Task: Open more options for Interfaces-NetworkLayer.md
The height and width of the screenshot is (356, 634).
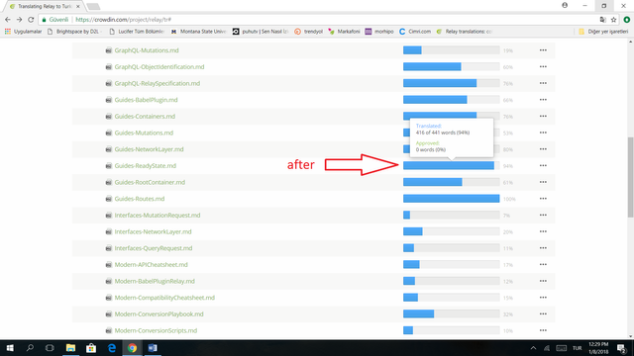Action: (543, 231)
